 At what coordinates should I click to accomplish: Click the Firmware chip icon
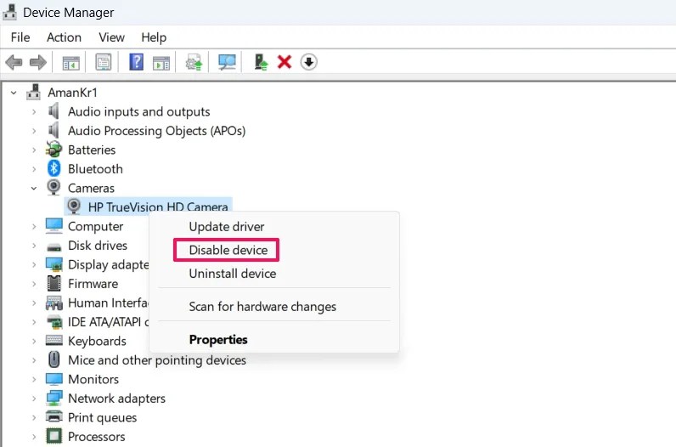tap(54, 283)
